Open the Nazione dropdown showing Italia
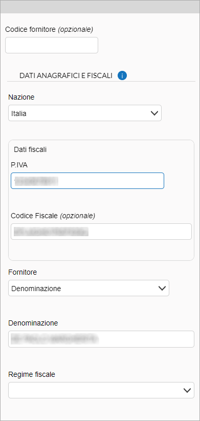This screenshot has width=200, height=421. tap(85, 113)
